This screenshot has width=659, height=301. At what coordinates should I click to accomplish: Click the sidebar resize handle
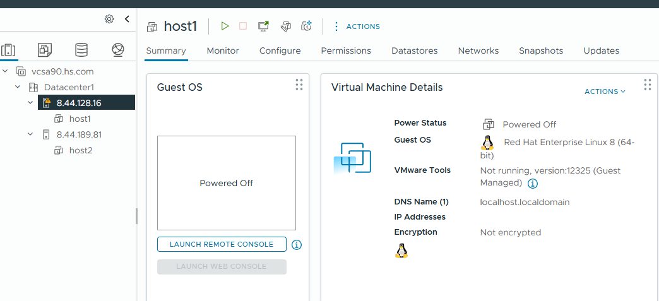136,216
